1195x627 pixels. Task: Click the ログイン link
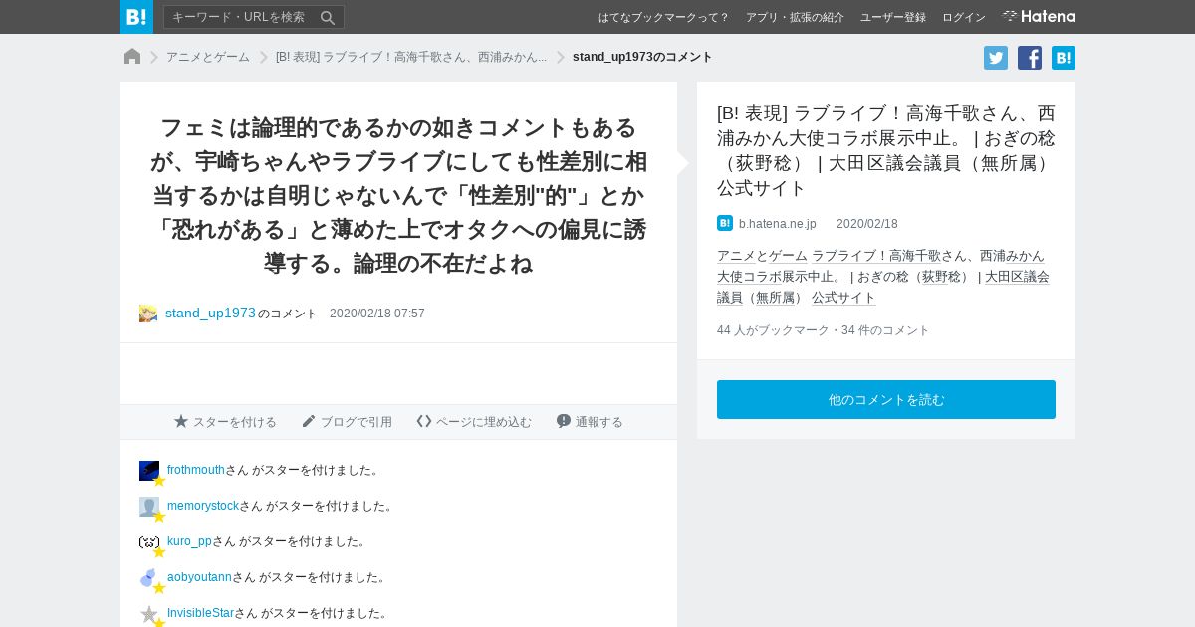coord(964,17)
